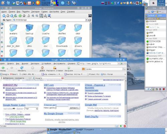This screenshot has height=134, width=167.
Task: Open Konqueror address history dropdown
Action: click(x=86, y=20)
